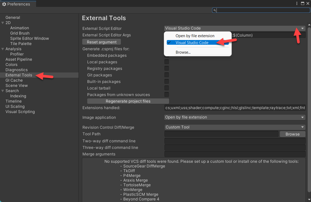Screen dimensions: 311x202
Task: Check the Built-in packages option
Action: click(166, 81)
